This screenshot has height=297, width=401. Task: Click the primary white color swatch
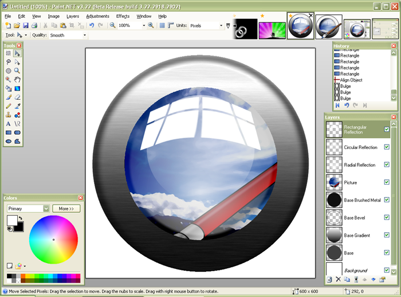point(12,220)
